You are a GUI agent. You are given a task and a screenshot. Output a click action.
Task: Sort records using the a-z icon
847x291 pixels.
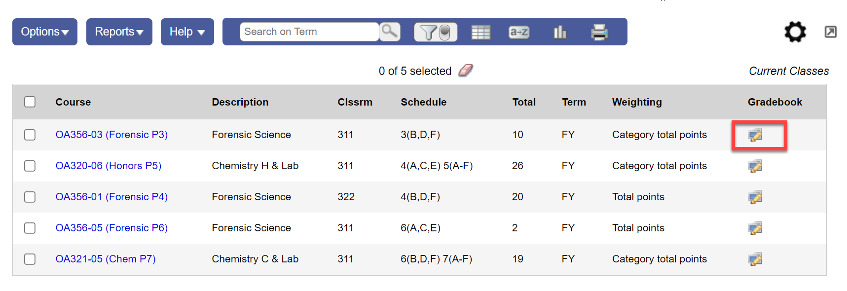coord(519,32)
